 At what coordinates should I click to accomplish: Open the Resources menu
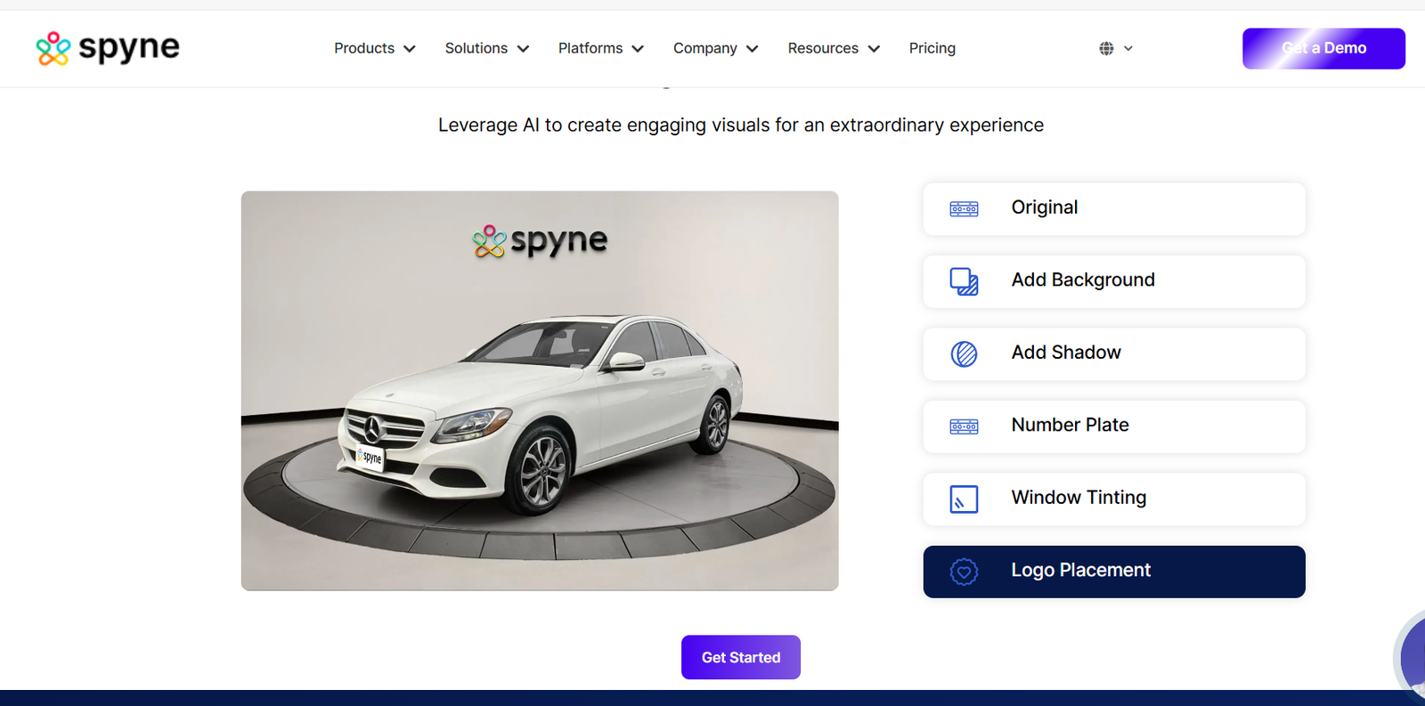point(833,48)
